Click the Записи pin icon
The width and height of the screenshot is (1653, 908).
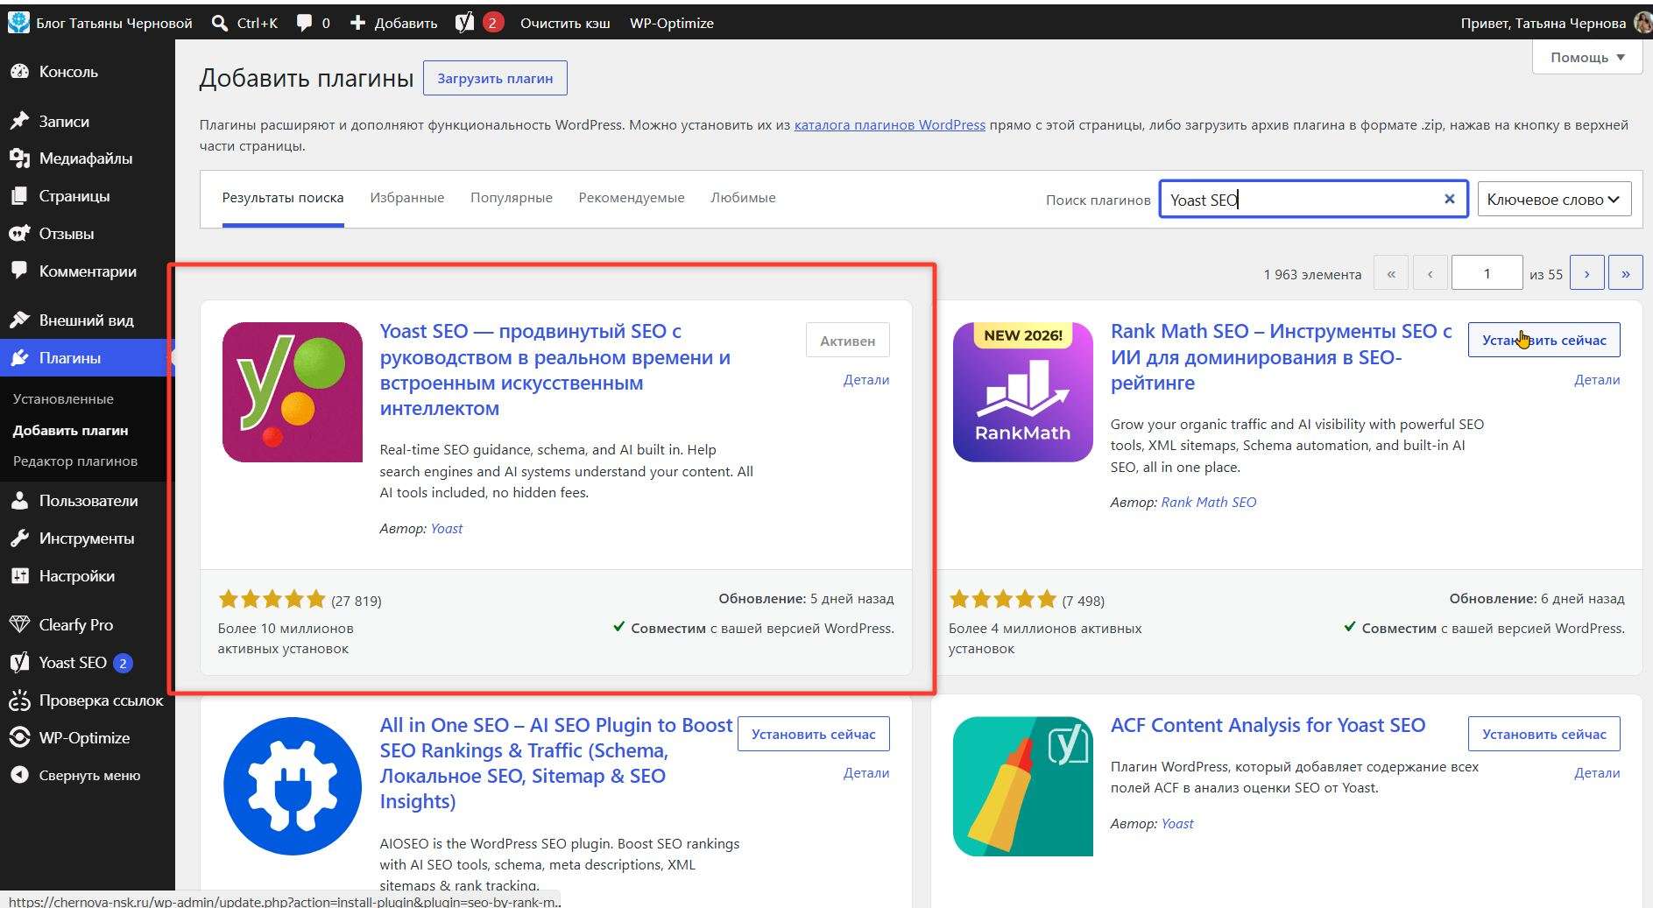(x=19, y=121)
